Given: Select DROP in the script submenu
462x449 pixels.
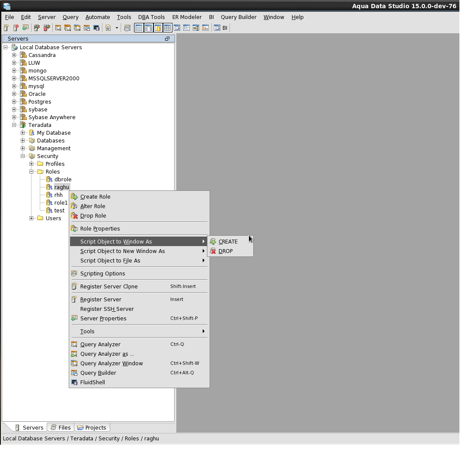Looking at the screenshot, I should click(x=230, y=251).
